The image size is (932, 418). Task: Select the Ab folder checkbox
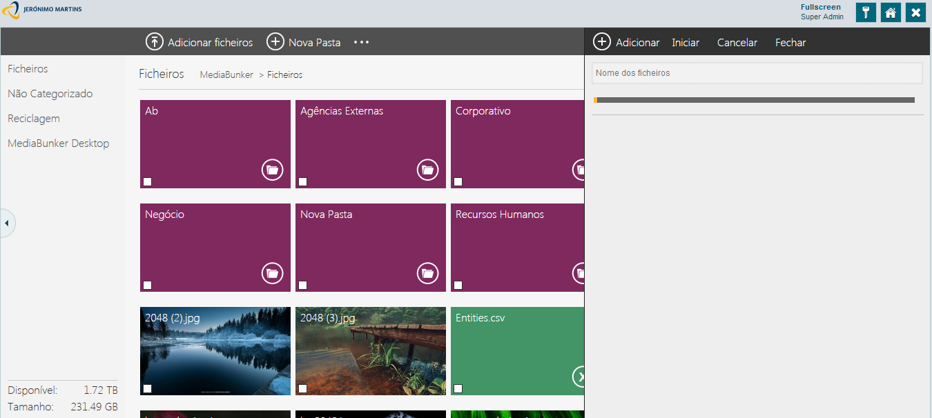147,181
